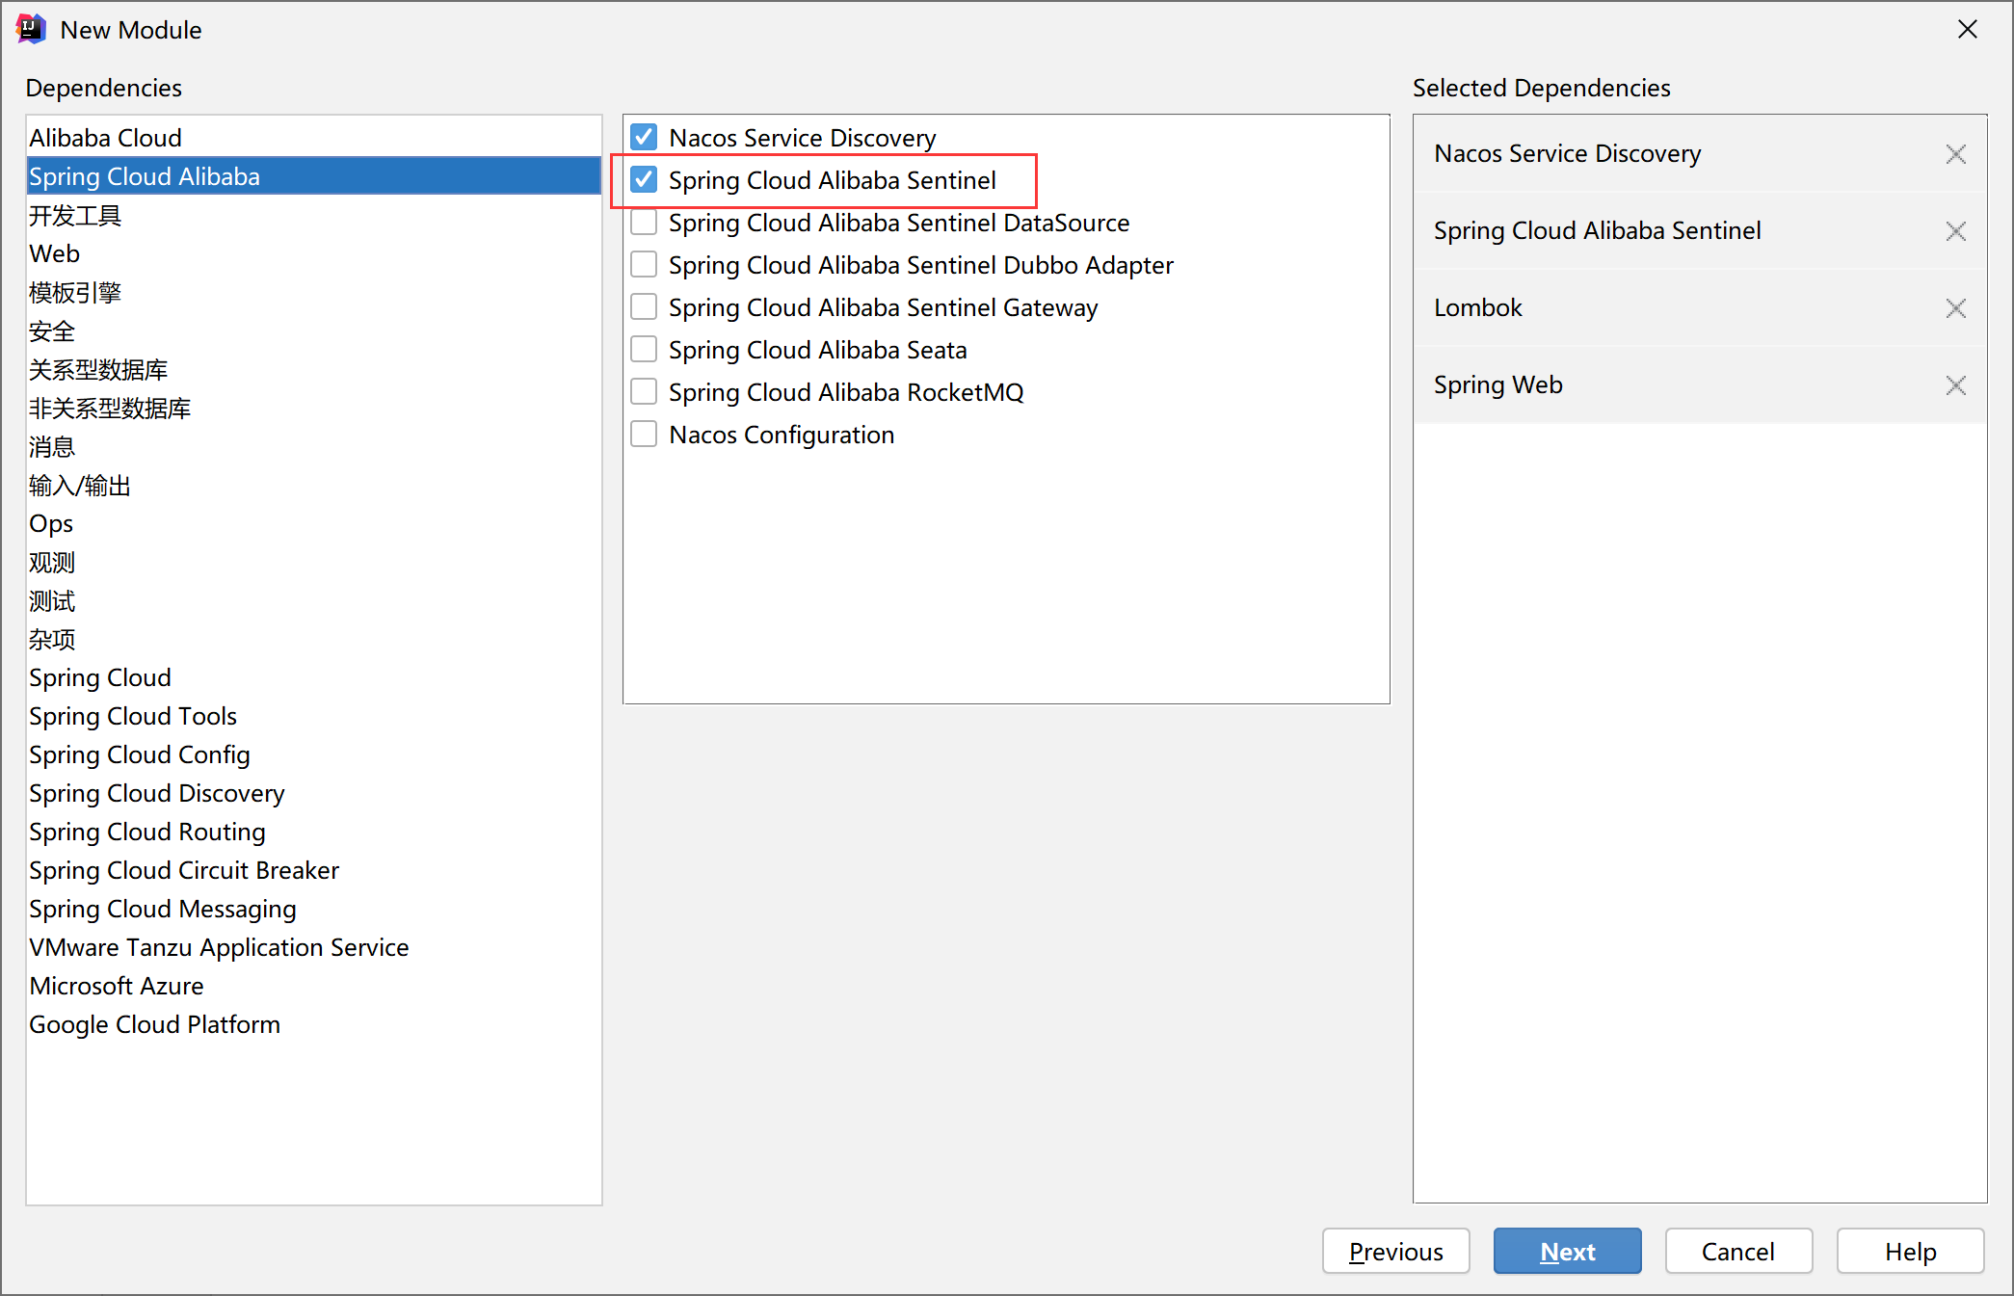Select the 杂项 category

coord(313,639)
